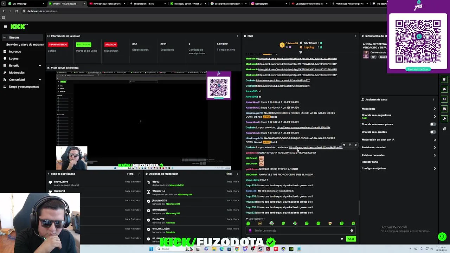Click the Conversando stream info thumbnail

366,55
